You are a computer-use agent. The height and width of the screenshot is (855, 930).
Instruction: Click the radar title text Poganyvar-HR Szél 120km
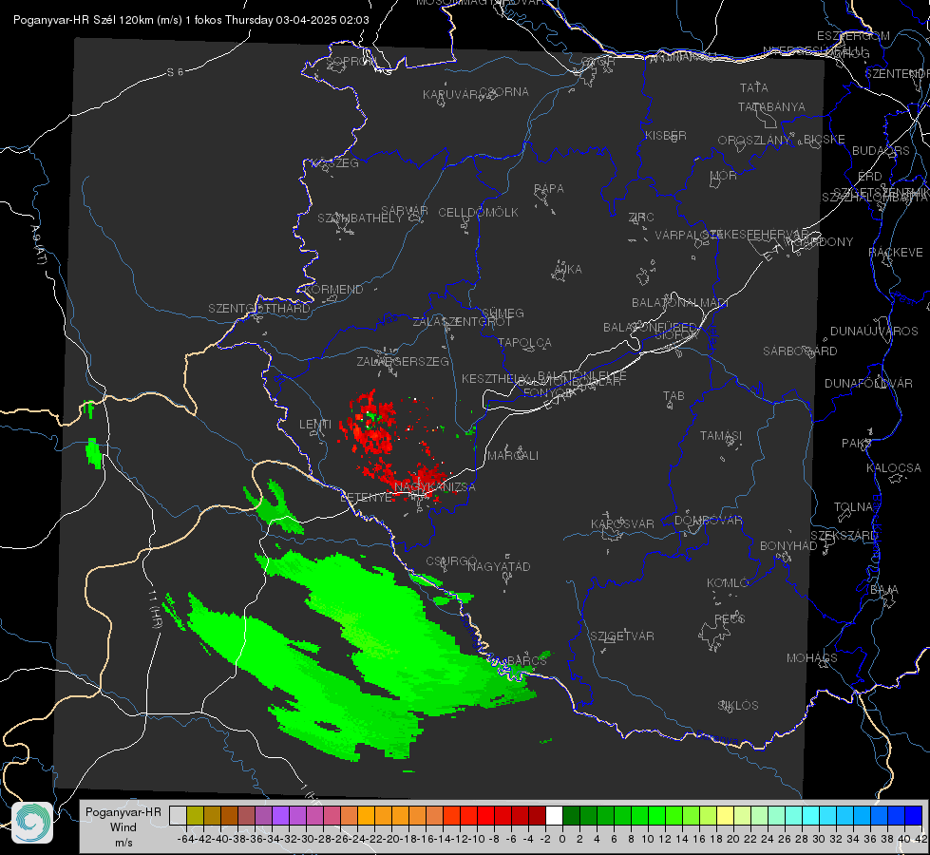tap(84, 20)
